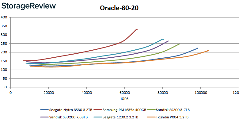Click the 40000 x-axis label

[86, 92]
